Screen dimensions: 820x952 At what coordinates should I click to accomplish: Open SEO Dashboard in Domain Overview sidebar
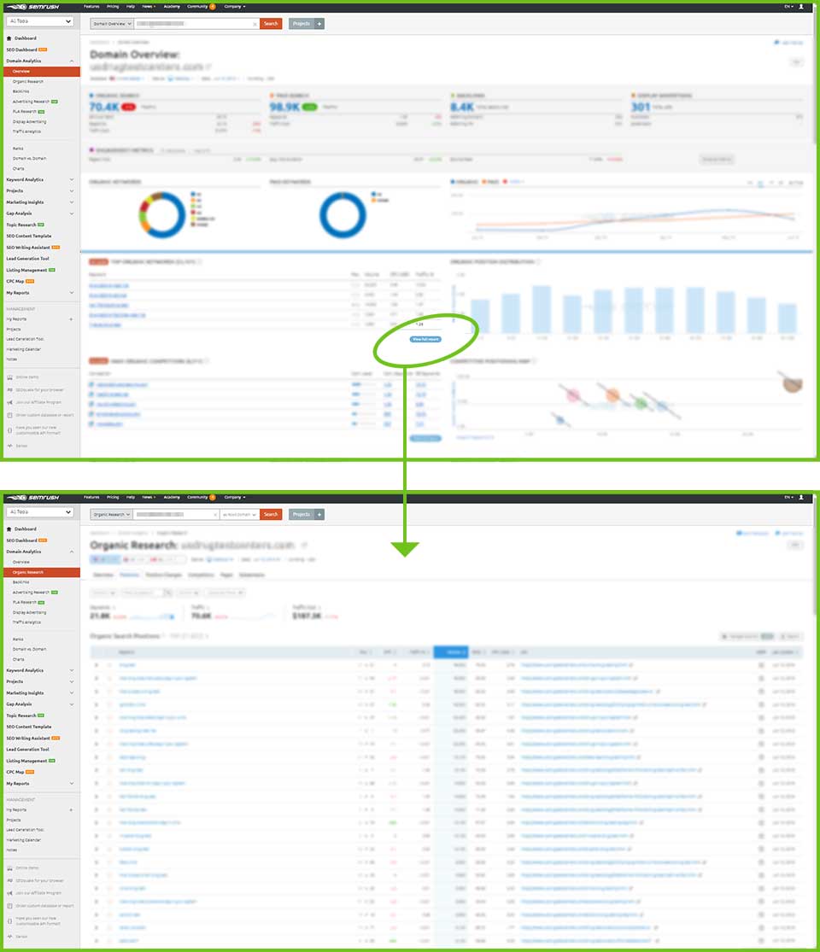(x=26, y=50)
